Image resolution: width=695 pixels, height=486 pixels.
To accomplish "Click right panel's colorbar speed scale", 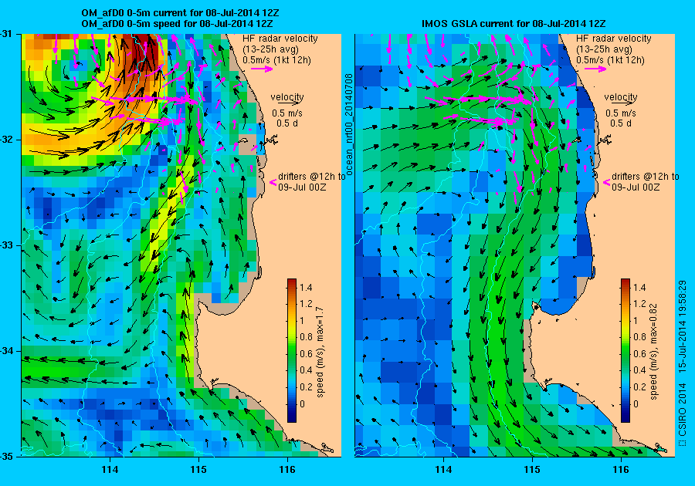I will pyautogui.click(x=625, y=350).
